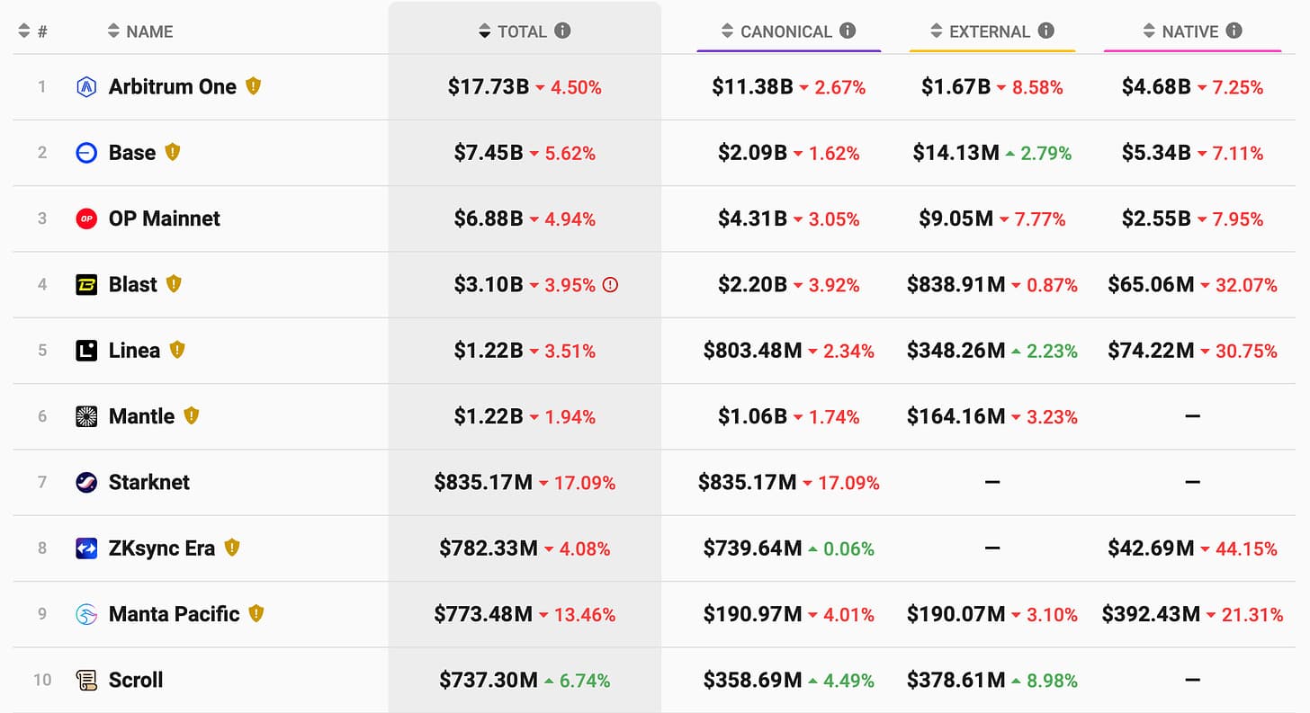Select the $378.61M external value
Viewport: 1310px width, 713px height.
(956, 680)
